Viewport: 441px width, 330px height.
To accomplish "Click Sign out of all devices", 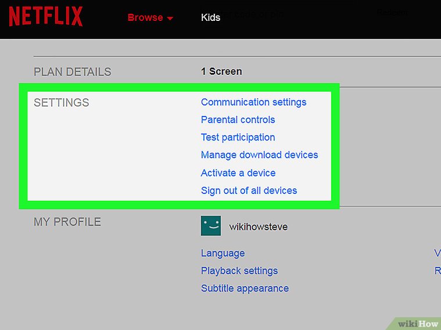I will (x=249, y=190).
